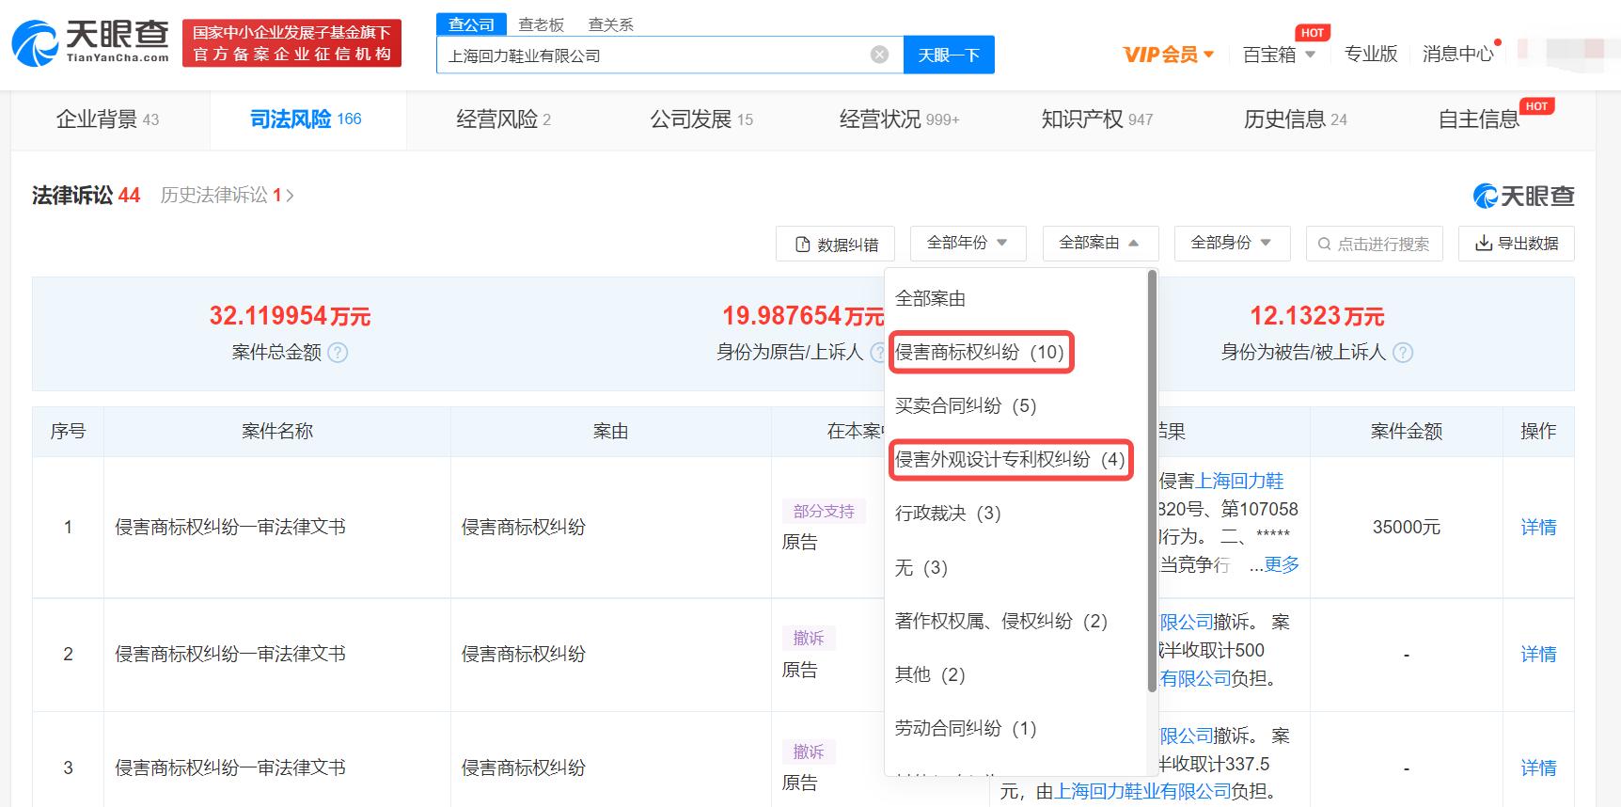This screenshot has width=1621, height=807.
Task: Switch to the 经营风险 tab
Action: (503, 119)
